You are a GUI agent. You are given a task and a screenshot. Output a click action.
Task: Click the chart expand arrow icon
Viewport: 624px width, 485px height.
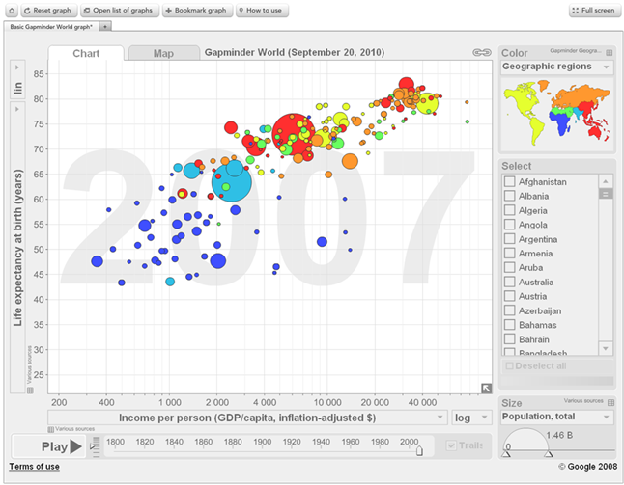(x=486, y=388)
